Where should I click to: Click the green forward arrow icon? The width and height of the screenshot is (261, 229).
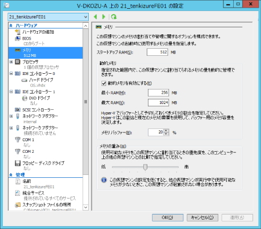click(104, 17)
